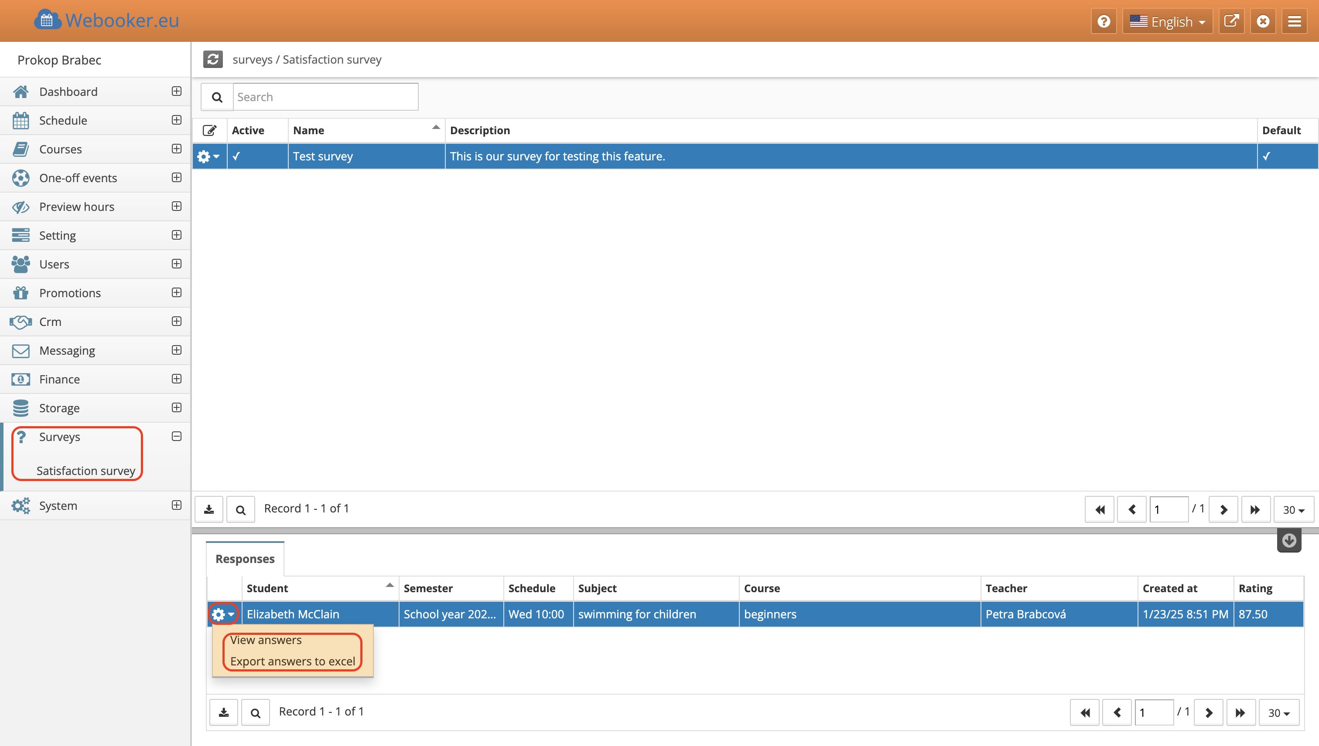
Task: Open the English language dropdown
Action: coord(1167,21)
